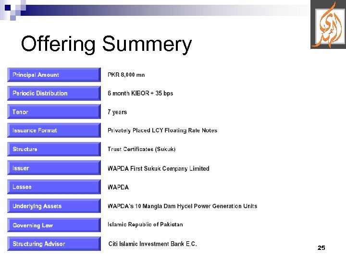The image size is (346, 259).
Task: Select the Trust Certificates (Sukuk) text
Action: 141,149
